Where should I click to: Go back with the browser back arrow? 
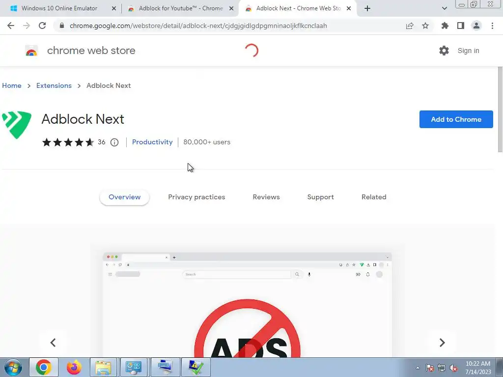pos(11,26)
